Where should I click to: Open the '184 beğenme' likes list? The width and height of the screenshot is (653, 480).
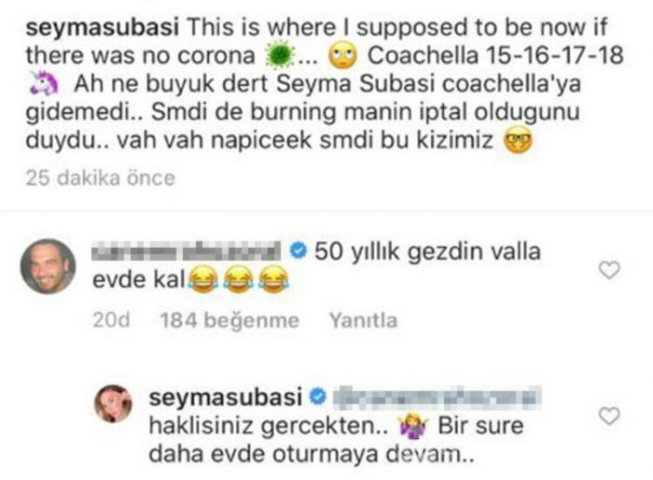pos(229,320)
